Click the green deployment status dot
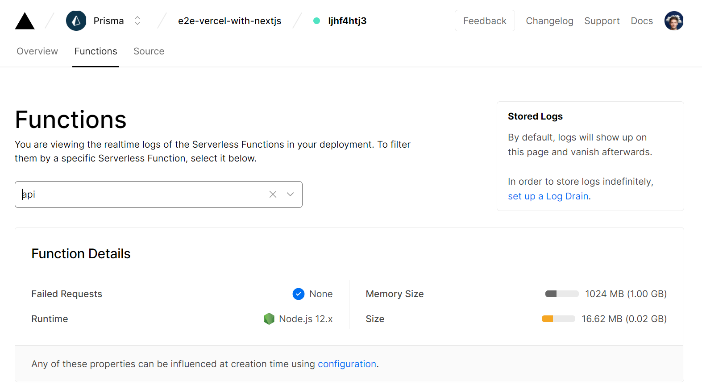This screenshot has width=702, height=389. (x=316, y=21)
